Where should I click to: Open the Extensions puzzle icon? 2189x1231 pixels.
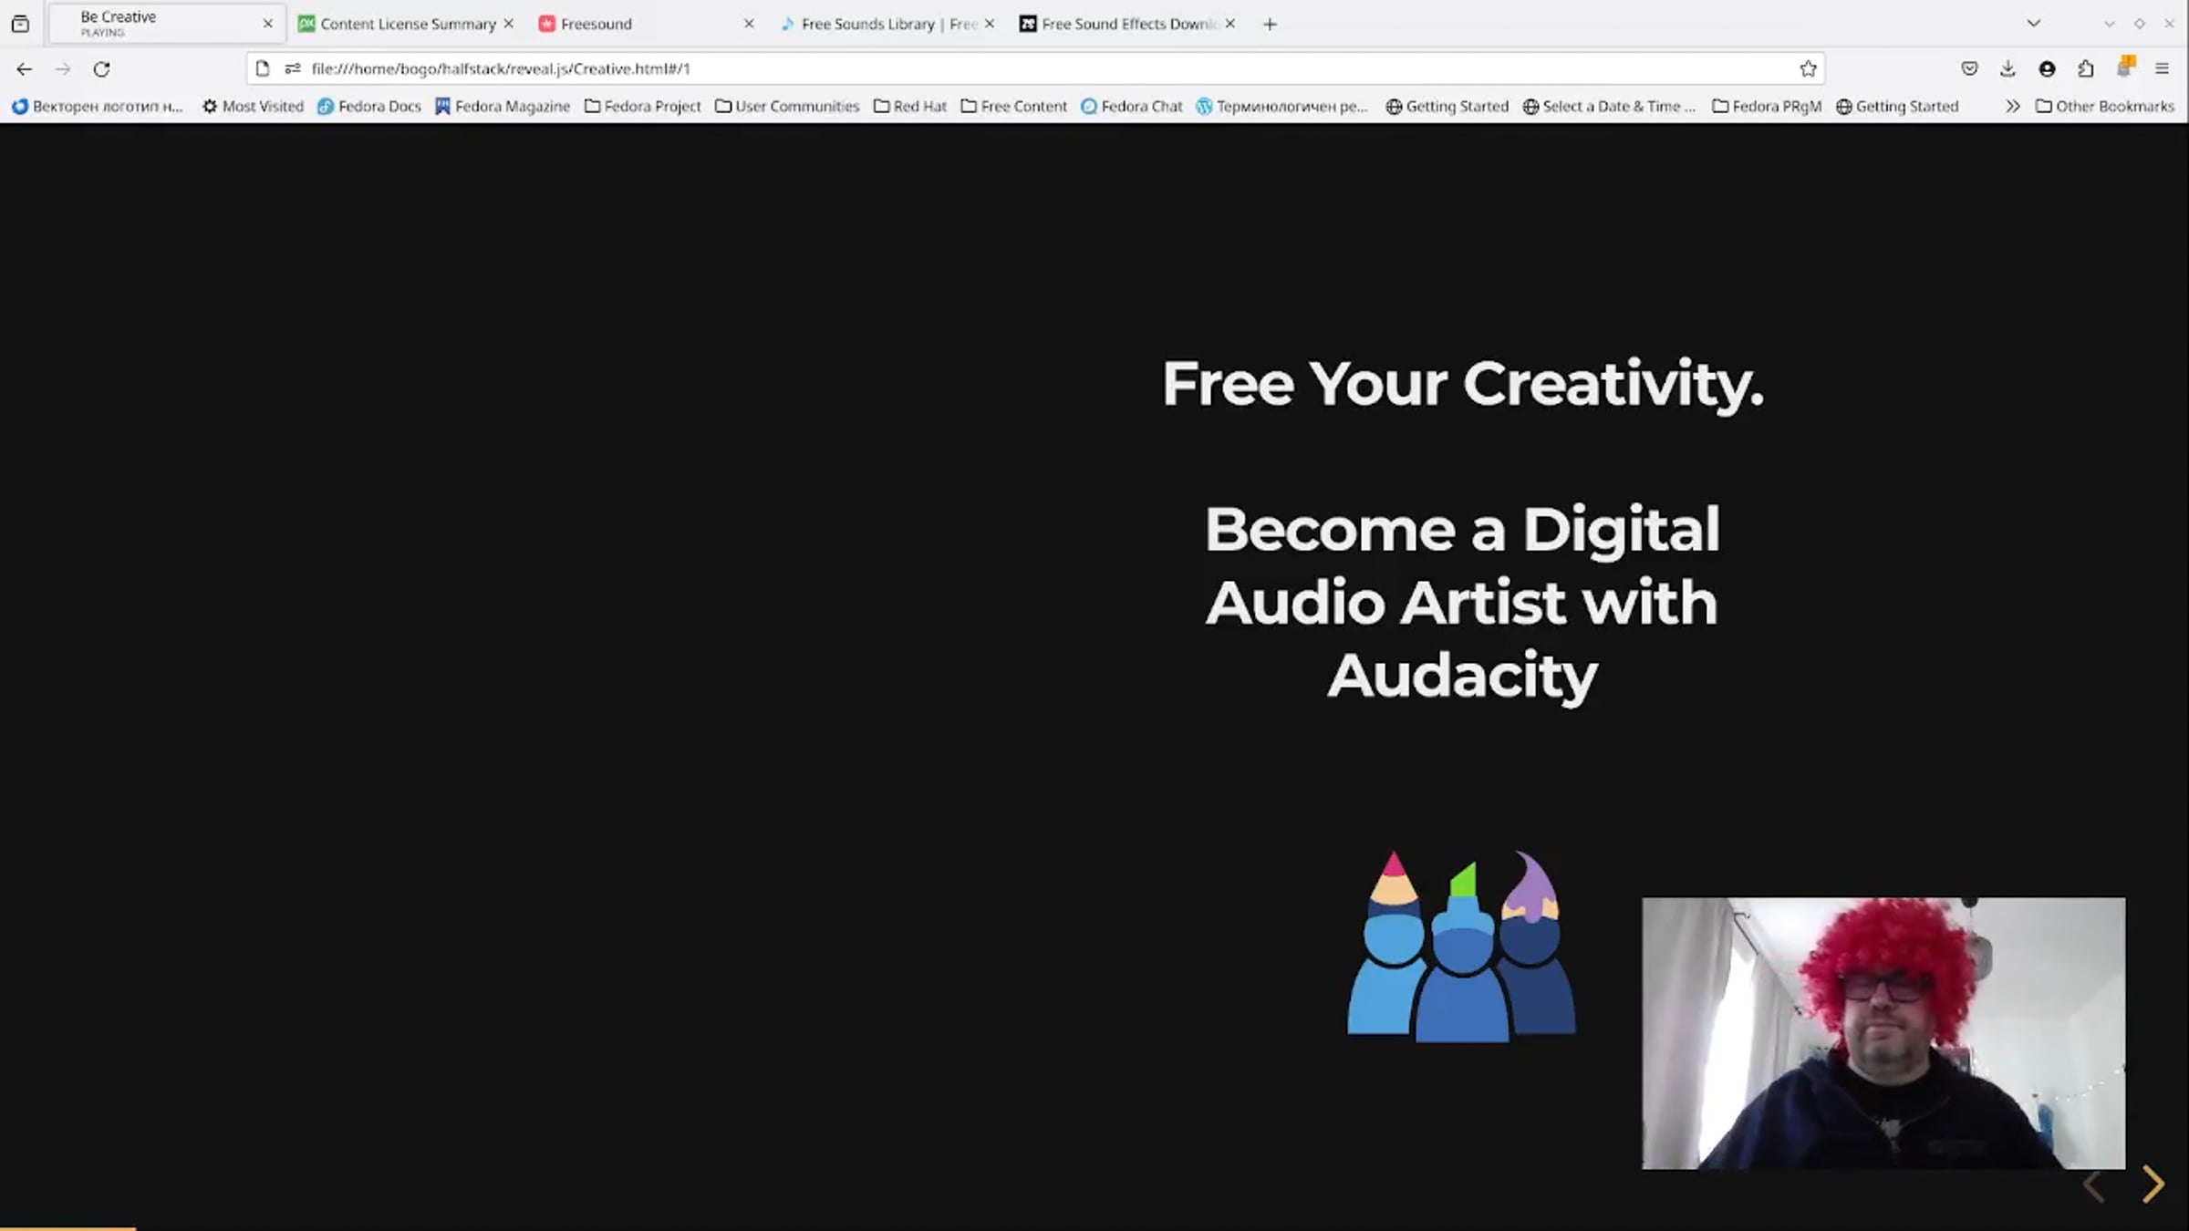[x=2086, y=69]
